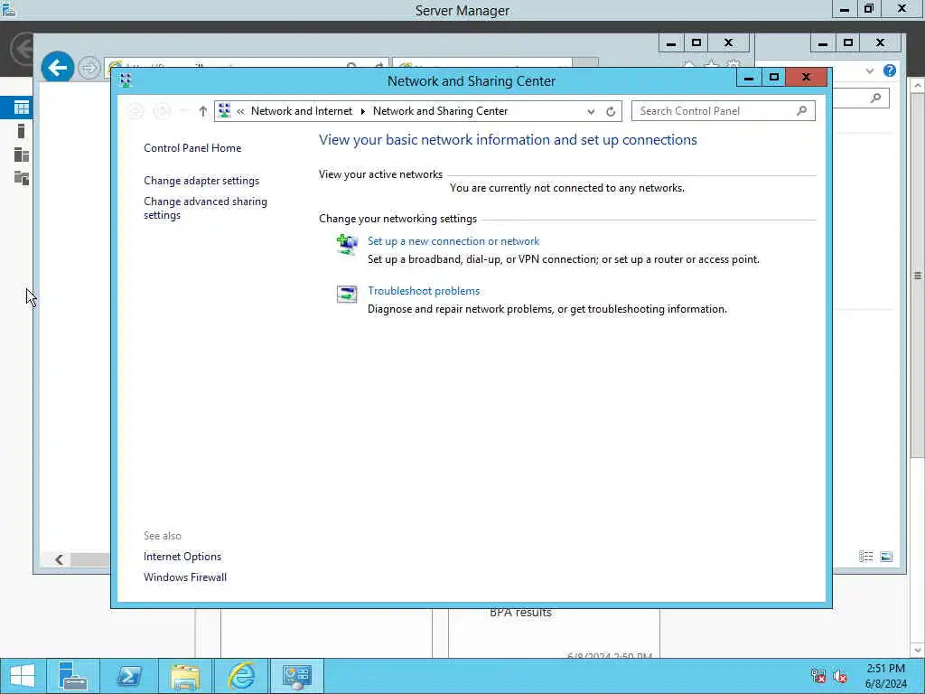The image size is (925, 694).
Task: Click the muted volume tray icon
Action: [840, 676]
